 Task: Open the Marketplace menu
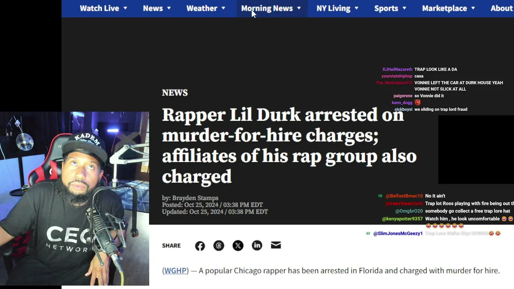click(x=449, y=8)
